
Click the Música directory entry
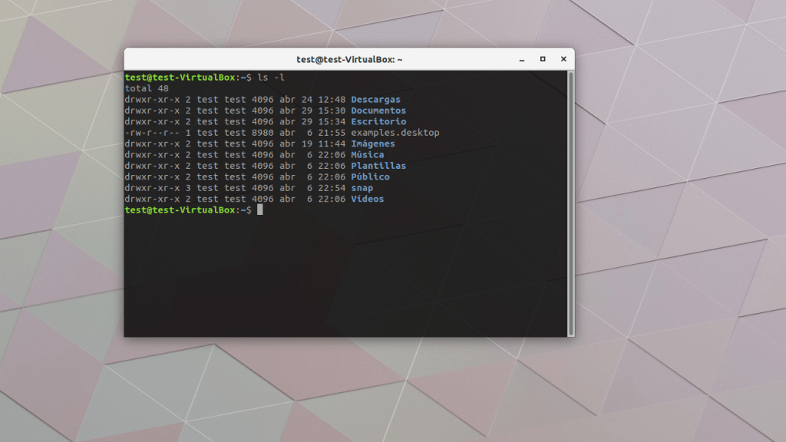367,154
